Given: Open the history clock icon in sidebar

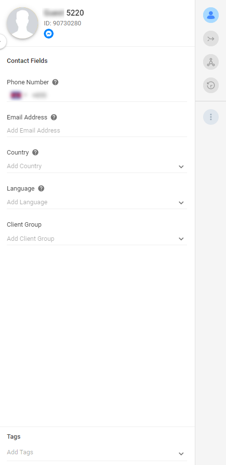Looking at the screenshot, I should coord(210,85).
